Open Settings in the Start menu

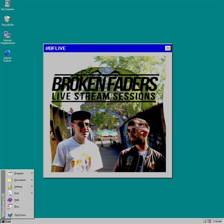coord(20,186)
